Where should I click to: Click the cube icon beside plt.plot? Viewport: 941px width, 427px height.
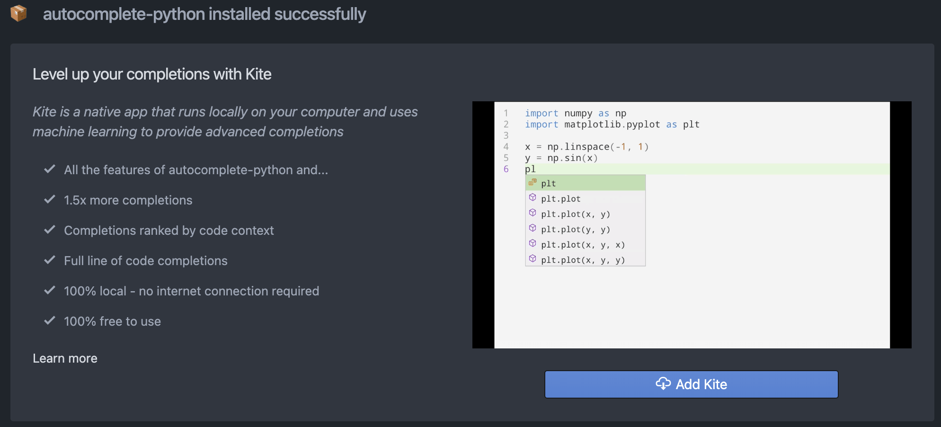pos(533,197)
